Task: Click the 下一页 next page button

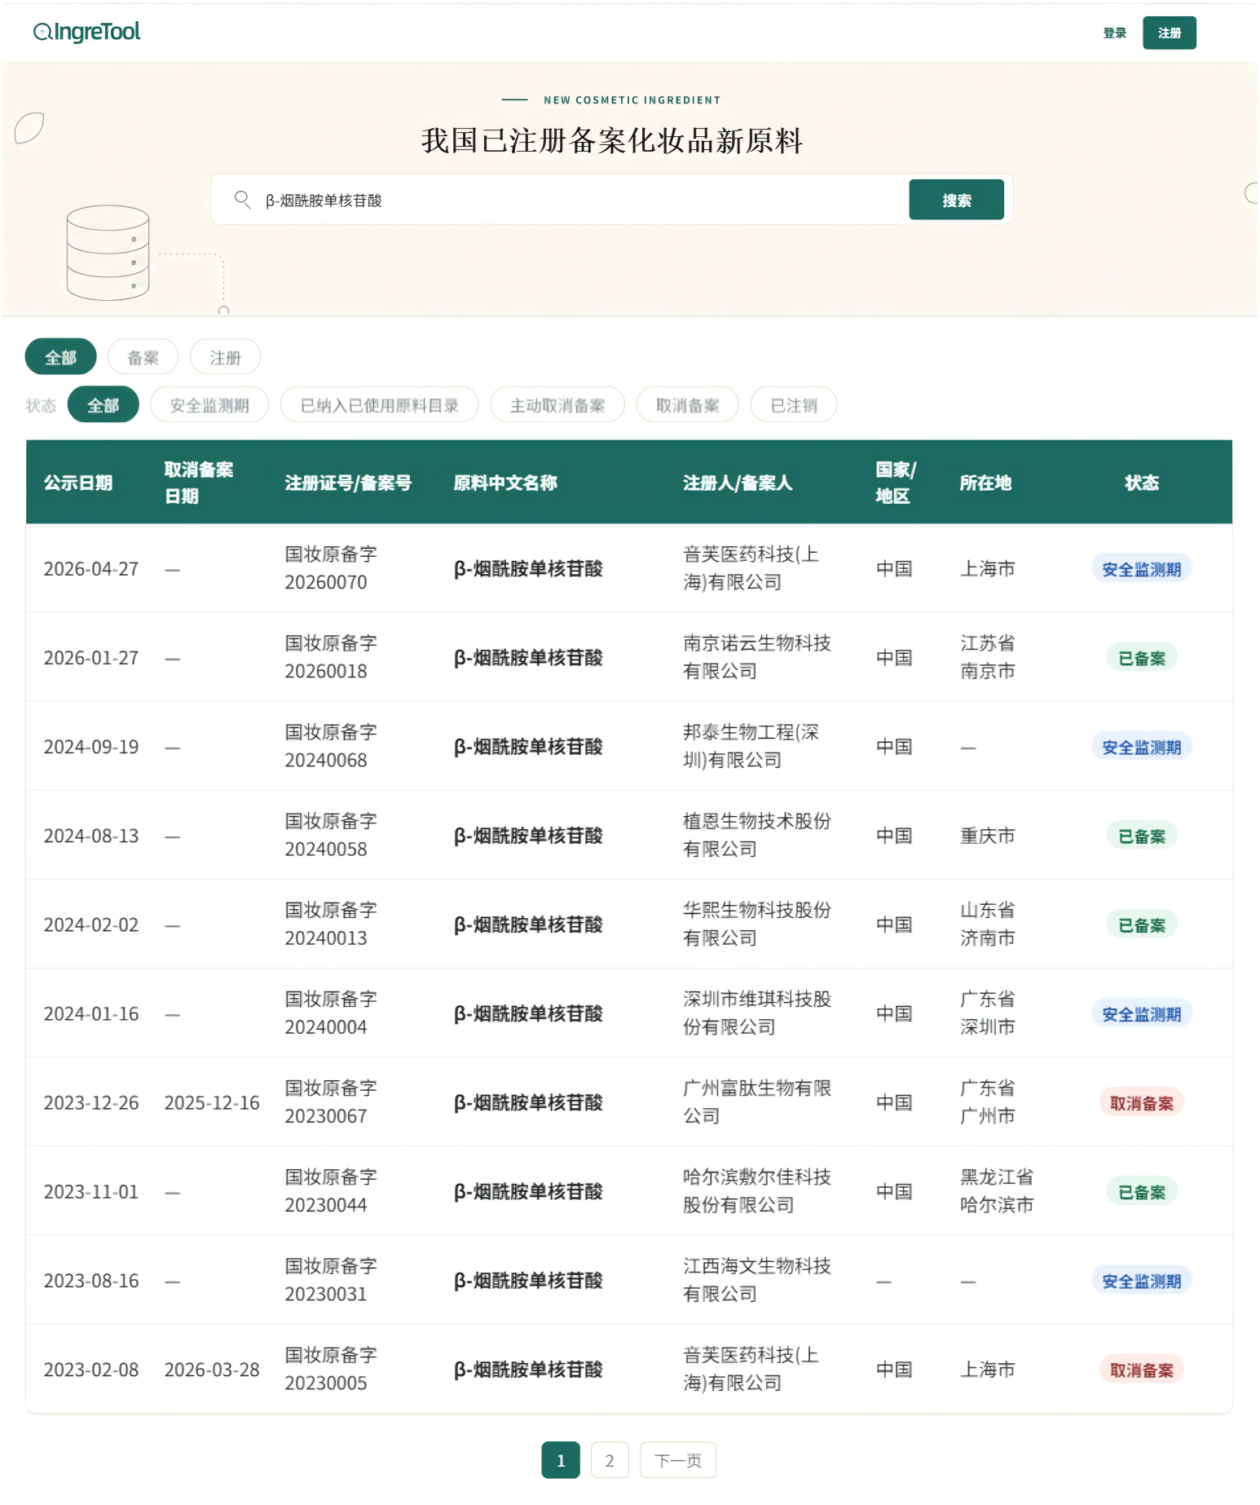Action: (678, 1460)
